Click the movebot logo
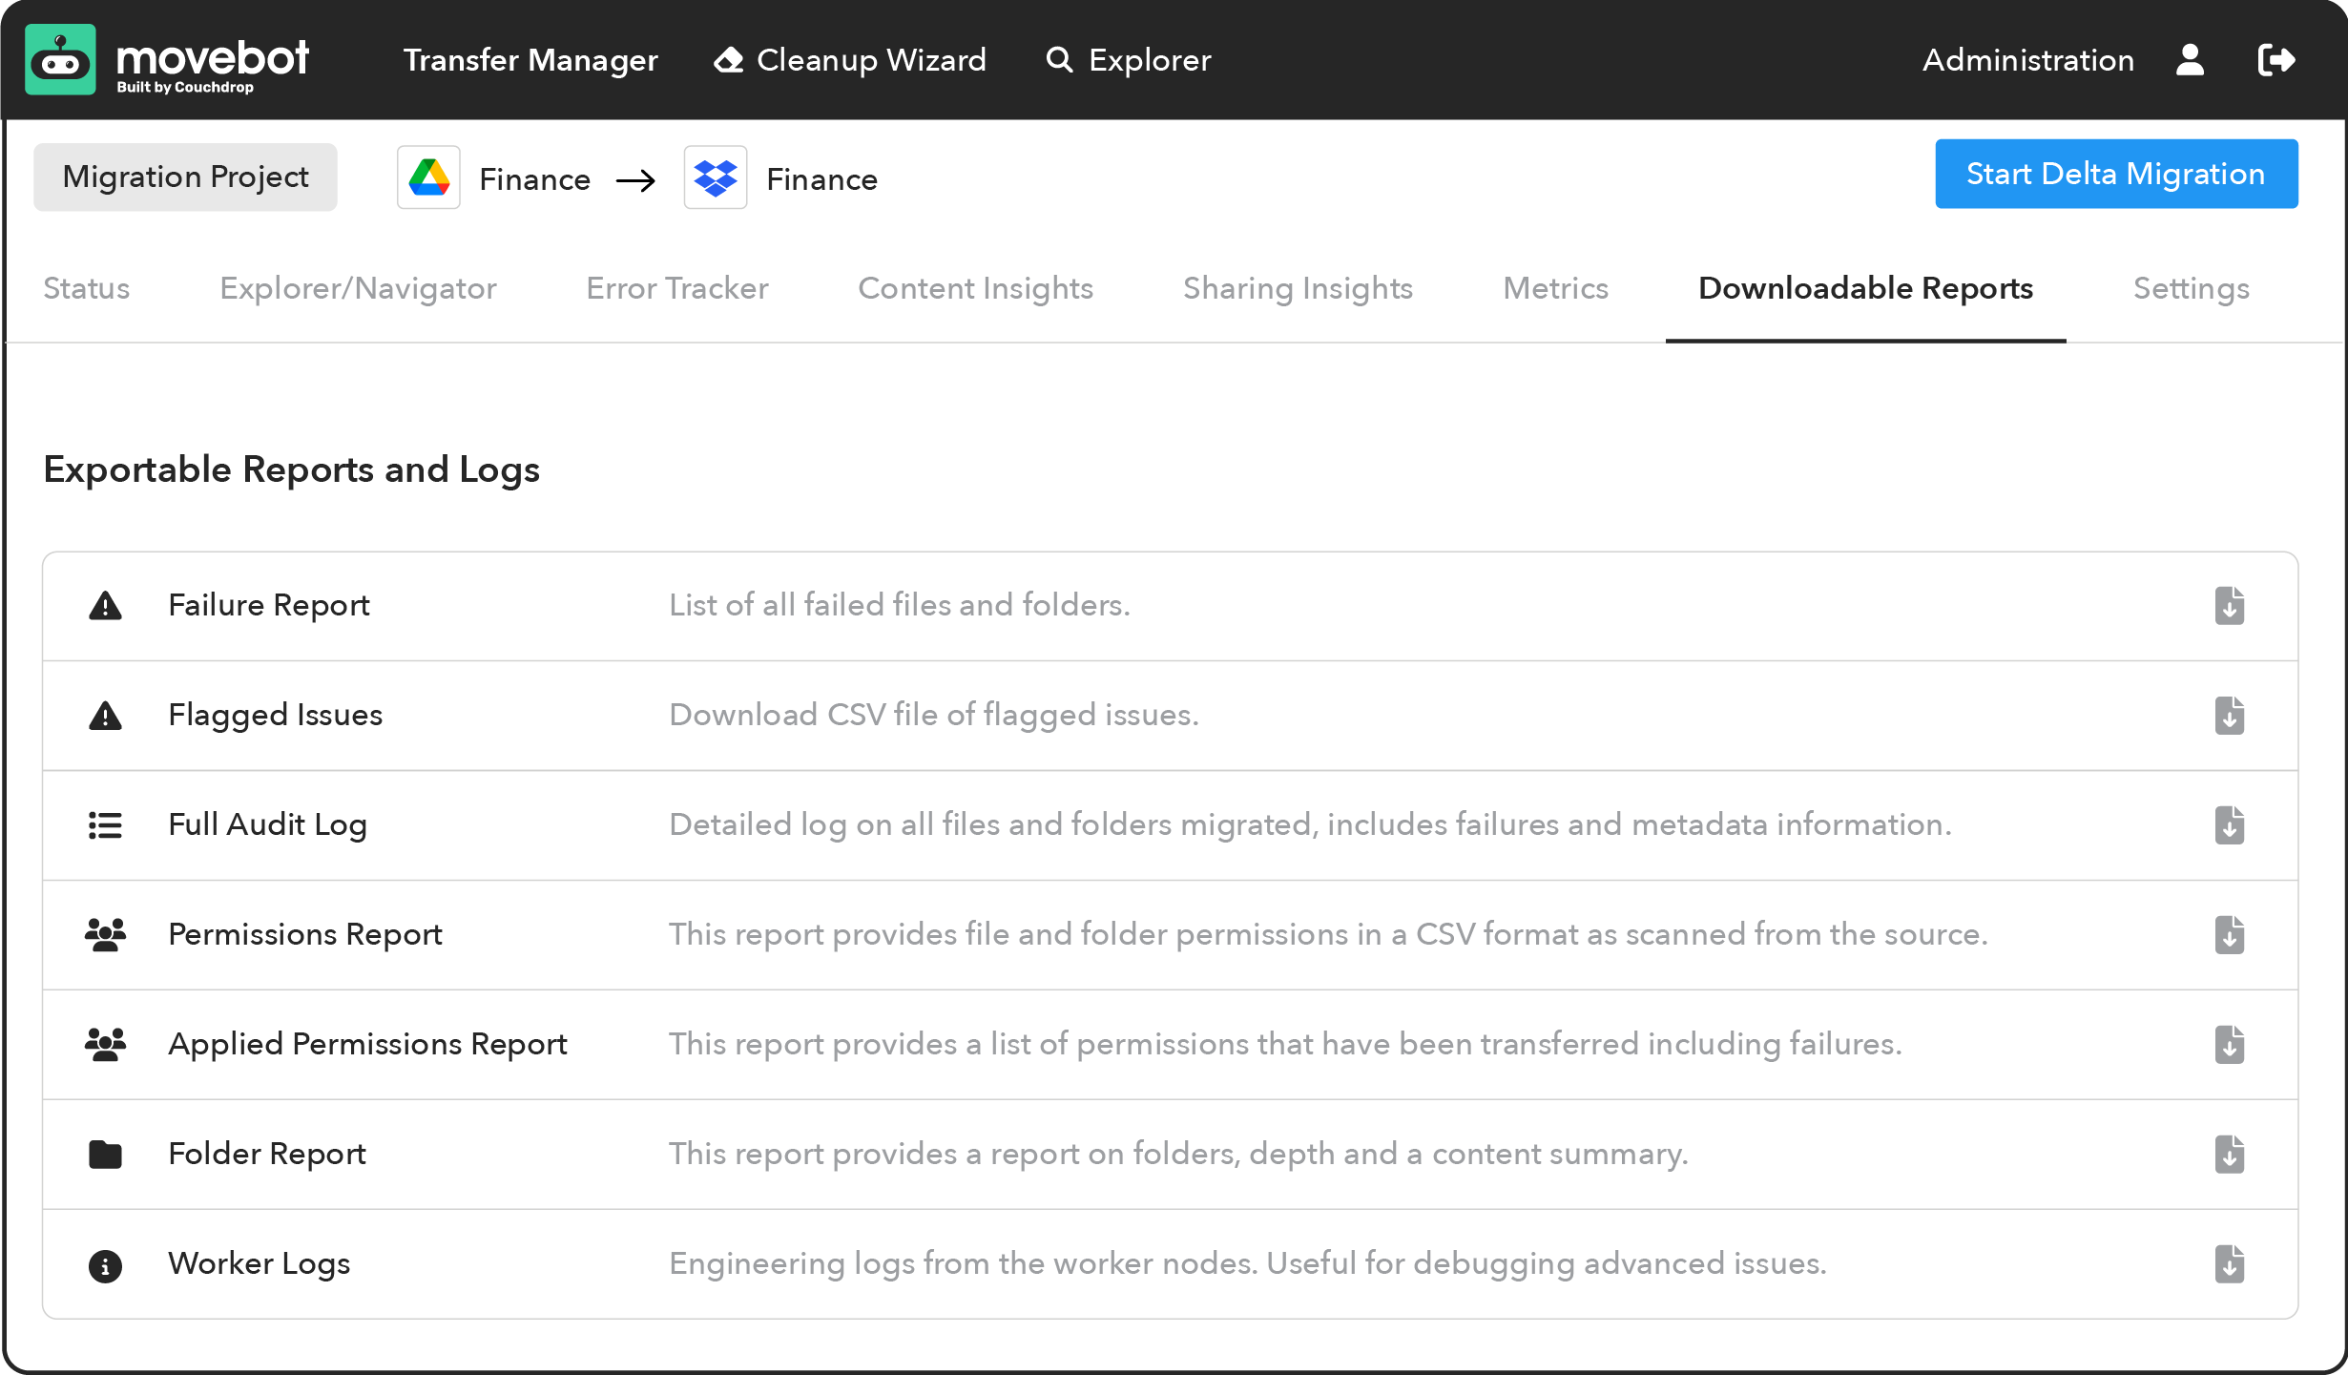The width and height of the screenshot is (2348, 1375). tap(167, 60)
